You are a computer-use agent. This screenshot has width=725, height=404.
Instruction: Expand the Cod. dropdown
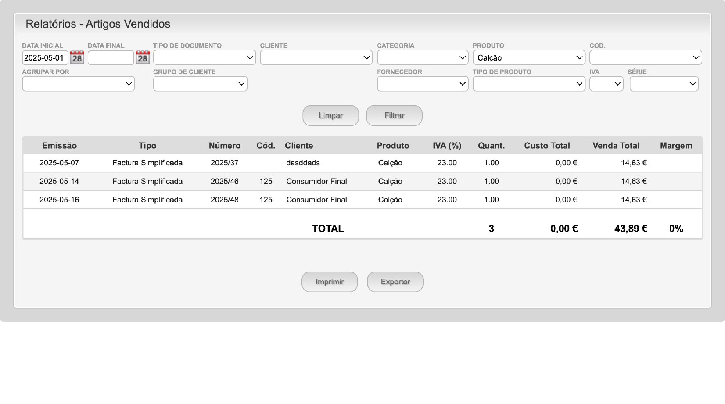click(645, 57)
